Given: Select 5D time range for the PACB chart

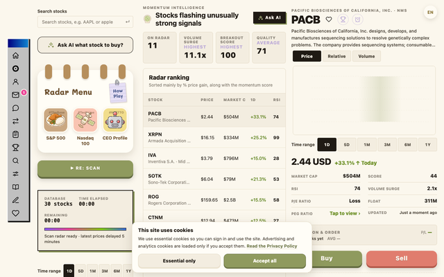Looking at the screenshot, I should tap(347, 145).
